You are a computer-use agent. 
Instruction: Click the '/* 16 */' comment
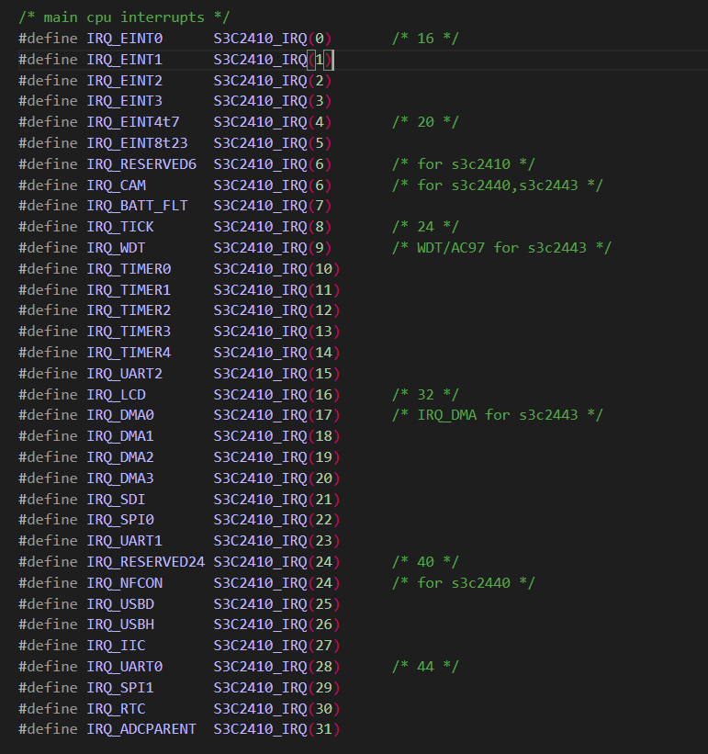click(x=426, y=39)
